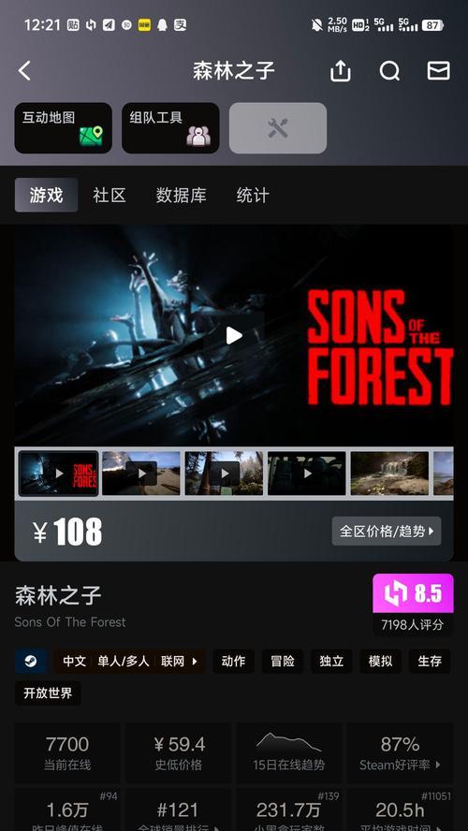Screen dimensions: 468x831
Task: Open the 8.5 rating score badge
Action: click(x=413, y=593)
